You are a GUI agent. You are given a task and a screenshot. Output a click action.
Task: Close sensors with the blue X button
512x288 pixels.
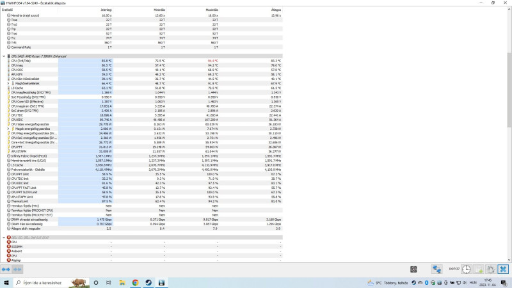coord(503,269)
